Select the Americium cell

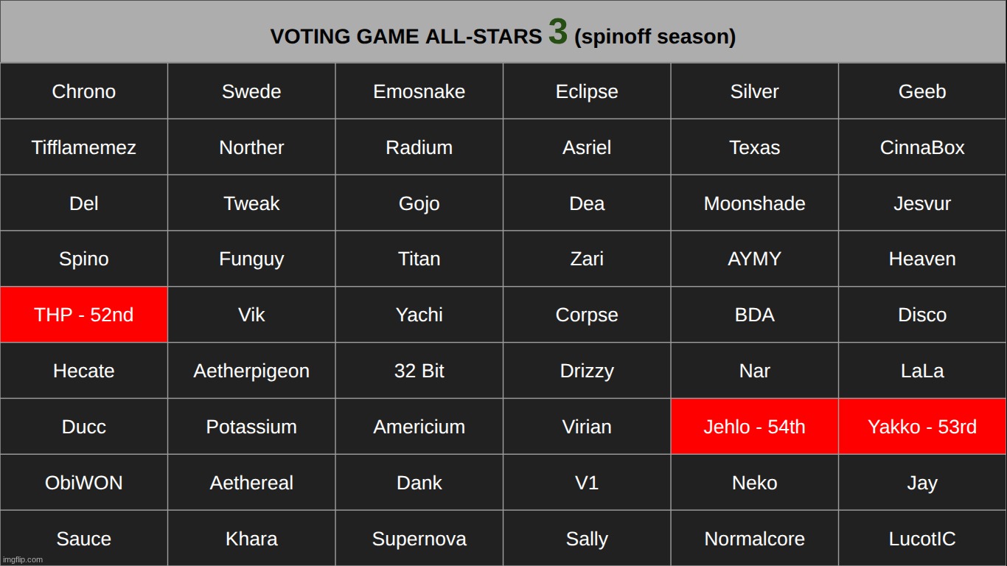click(x=419, y=427)
